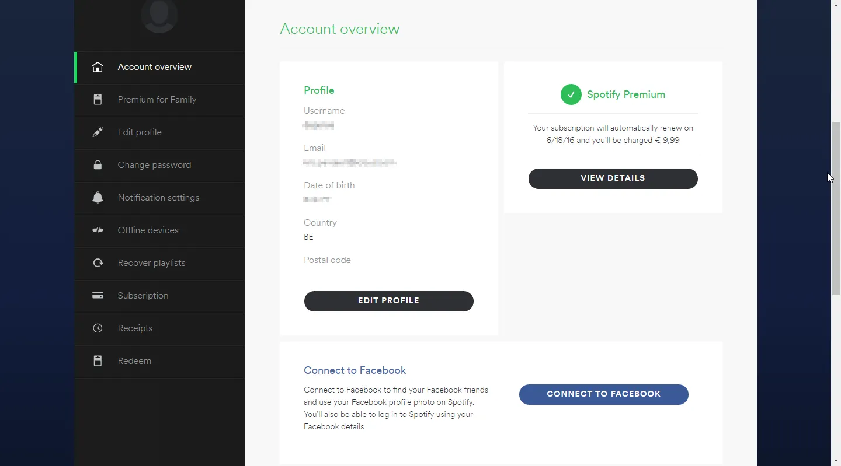Click the bell icon for Notification settings
Viewport: 841px width, 466px height.
98,198
